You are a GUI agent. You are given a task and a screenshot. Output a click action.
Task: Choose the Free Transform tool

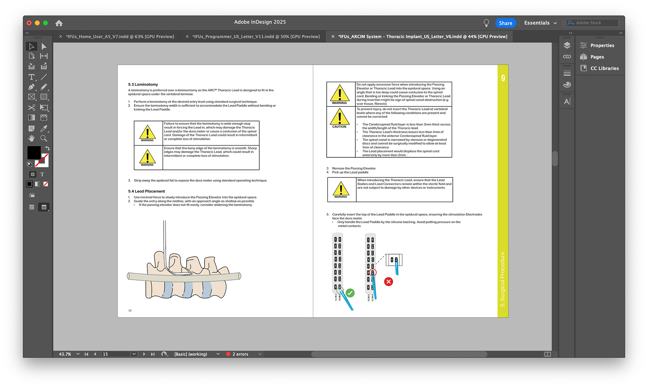(44, 108)
